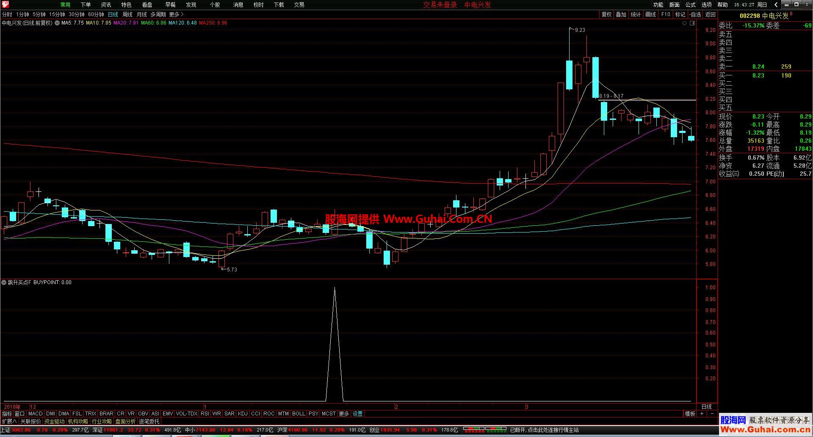The image size is (813, 437).
Task: Click stock code 002298 header
Action: click(749, 16)
